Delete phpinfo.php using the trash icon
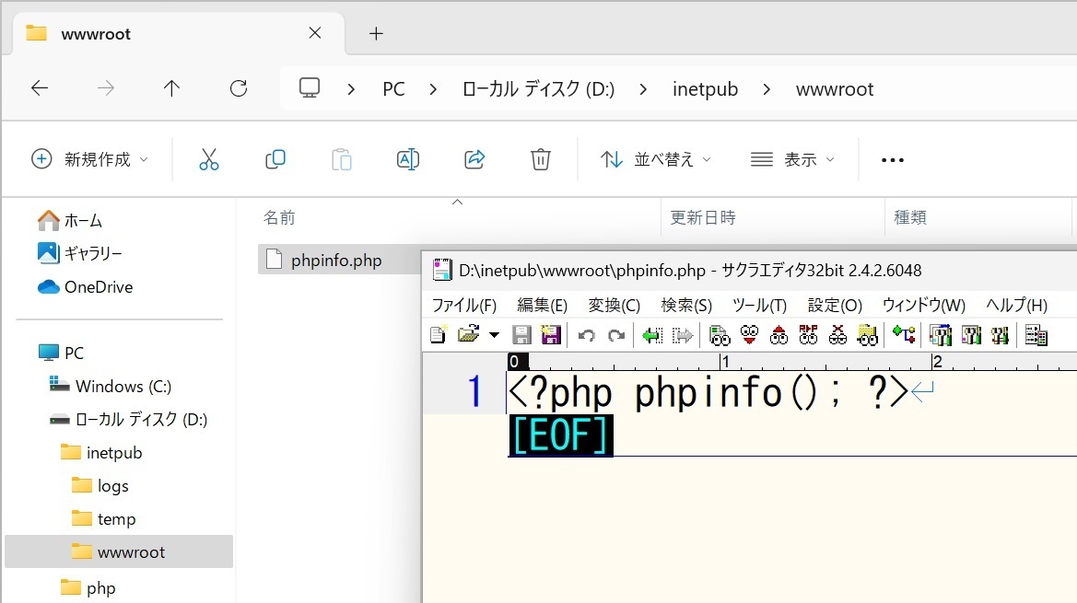 point(541,158)
